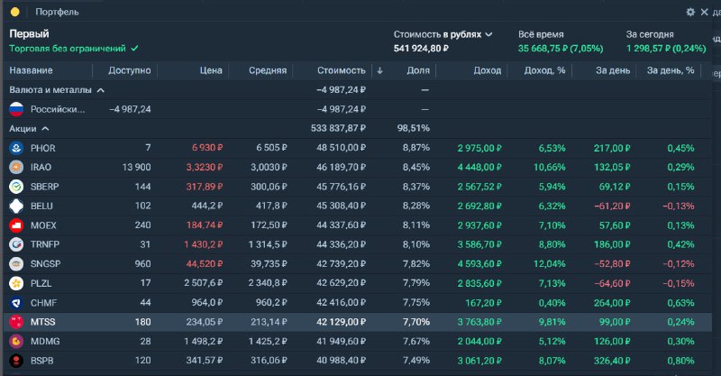
Task: Click the yellow portfolio widget dot
Action: click(x=14, y=12)
